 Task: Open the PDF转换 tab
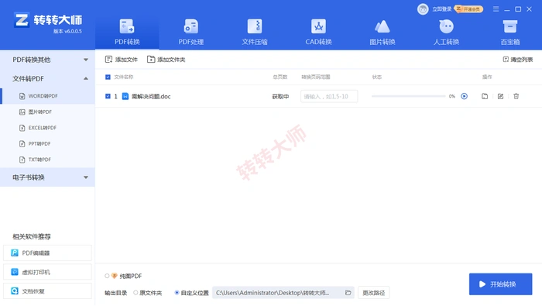coord(127,33)
